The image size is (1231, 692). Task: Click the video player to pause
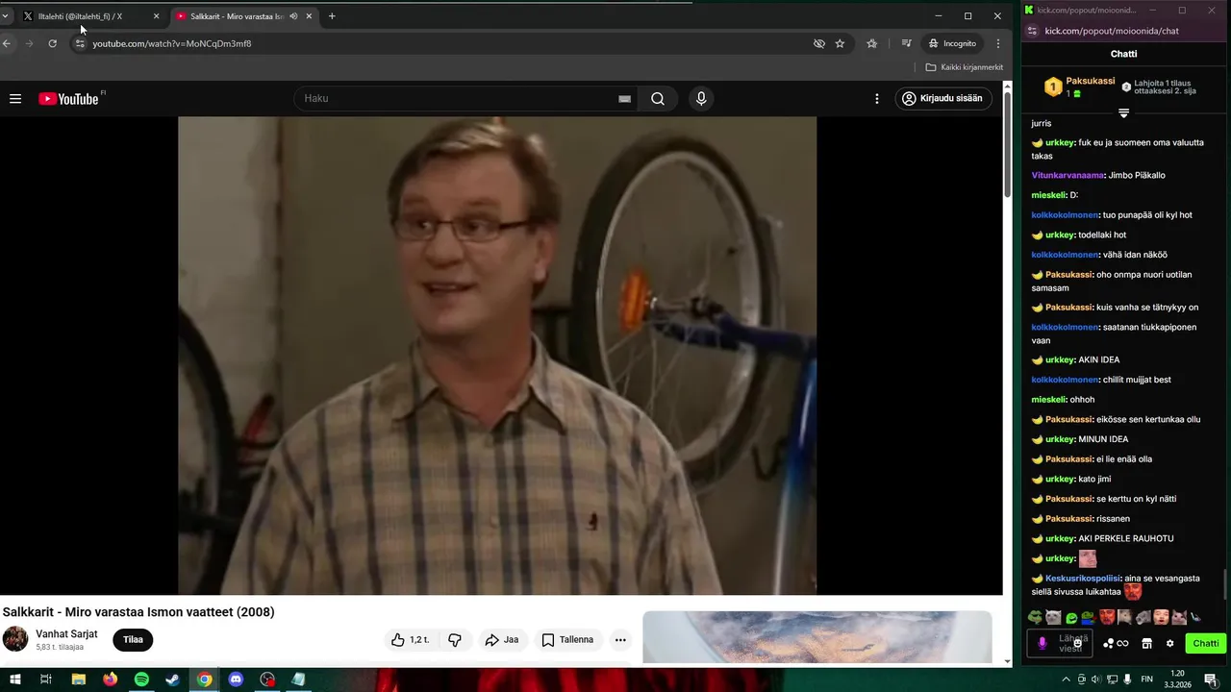point(497,356)
